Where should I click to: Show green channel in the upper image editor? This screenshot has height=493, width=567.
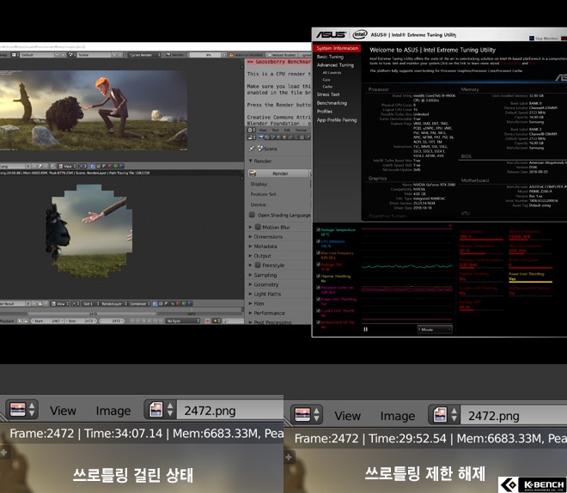pos(115,167)
